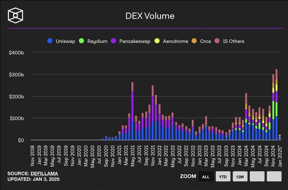Select the 12M zoom button
288x190 pixels.
click(x=240, y=176)
